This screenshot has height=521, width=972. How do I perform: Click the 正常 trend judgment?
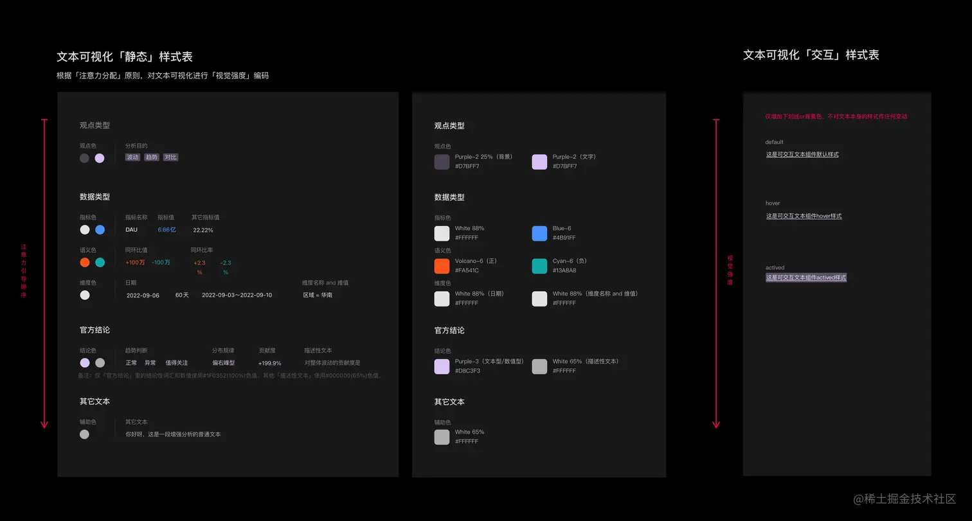tap(131, 363)
